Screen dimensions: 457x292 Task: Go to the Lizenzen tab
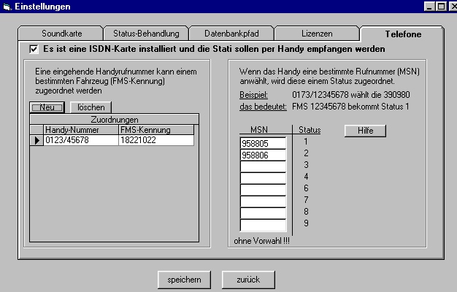[x=316, y=34]
